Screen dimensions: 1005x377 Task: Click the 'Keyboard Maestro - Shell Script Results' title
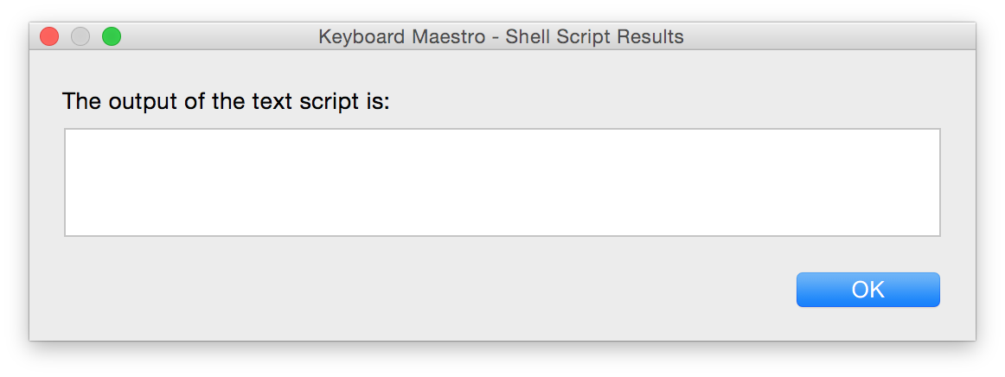502,37
